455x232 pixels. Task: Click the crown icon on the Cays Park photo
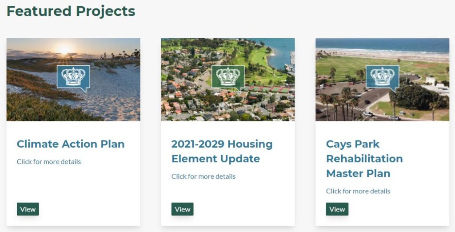[x=382, y=77]
